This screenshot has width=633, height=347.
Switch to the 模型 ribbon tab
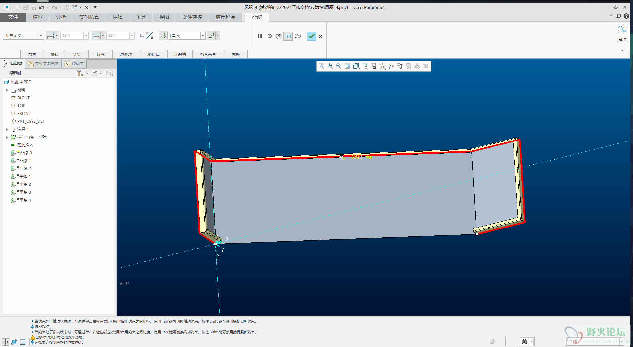click(38, 17)
